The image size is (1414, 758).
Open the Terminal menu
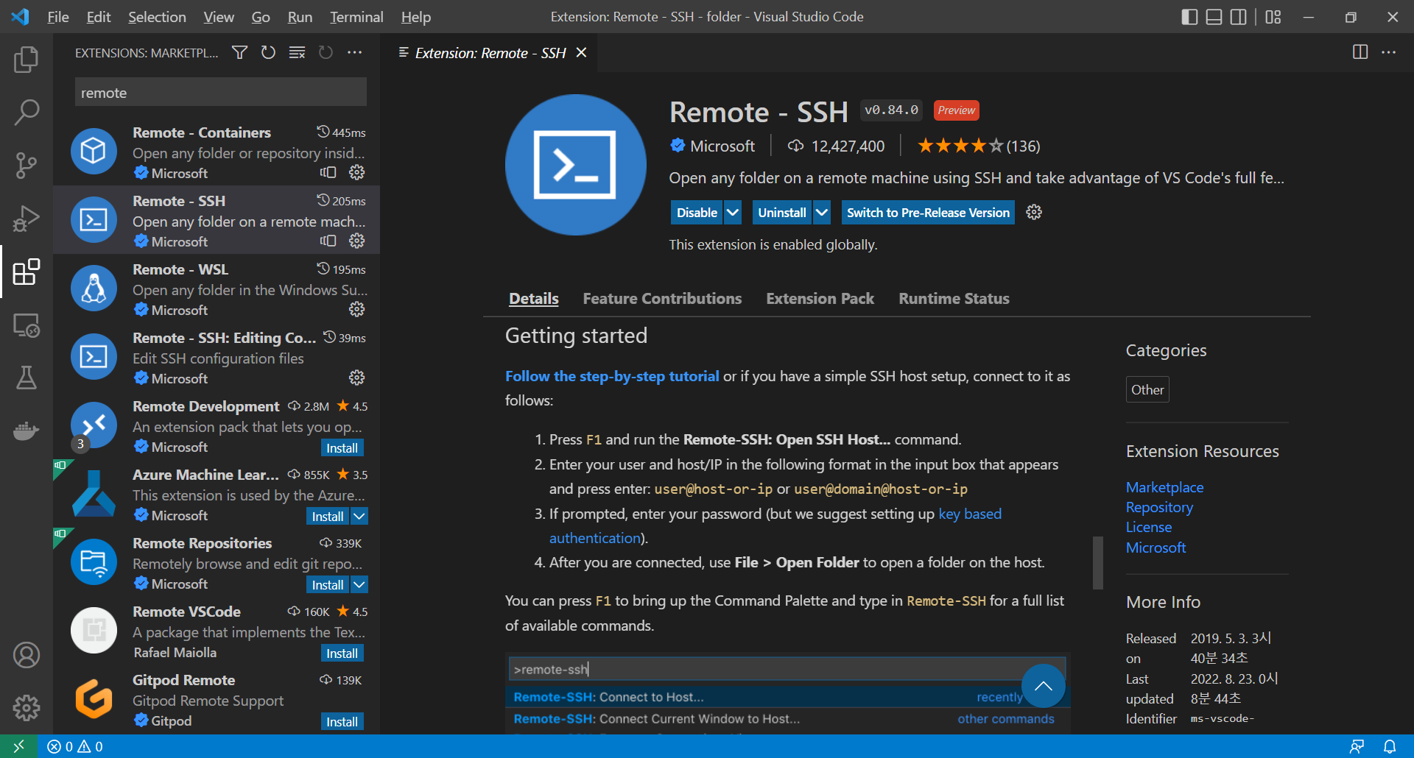pyautogui.click(x=356, y=16)
